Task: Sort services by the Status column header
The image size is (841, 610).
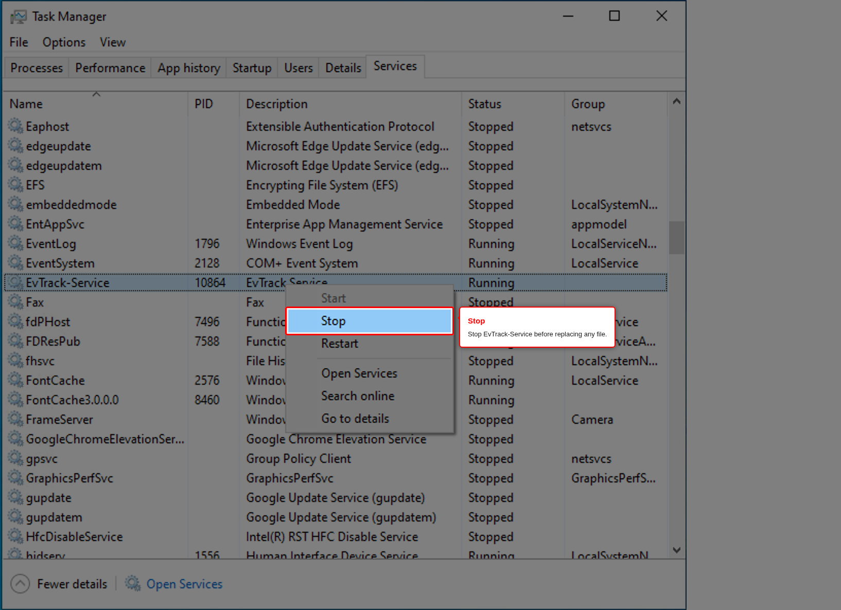Action: tap(513, 104)
